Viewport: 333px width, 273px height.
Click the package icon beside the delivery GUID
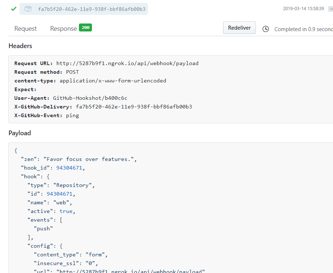(28, 9)
